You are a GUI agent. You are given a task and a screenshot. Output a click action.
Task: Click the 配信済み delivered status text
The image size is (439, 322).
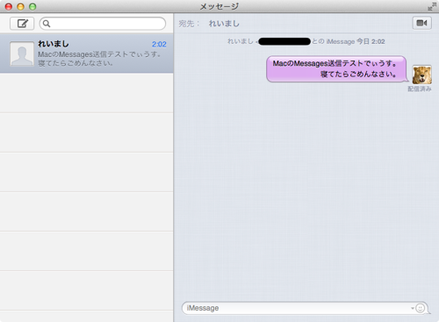[x=420, y=89]
